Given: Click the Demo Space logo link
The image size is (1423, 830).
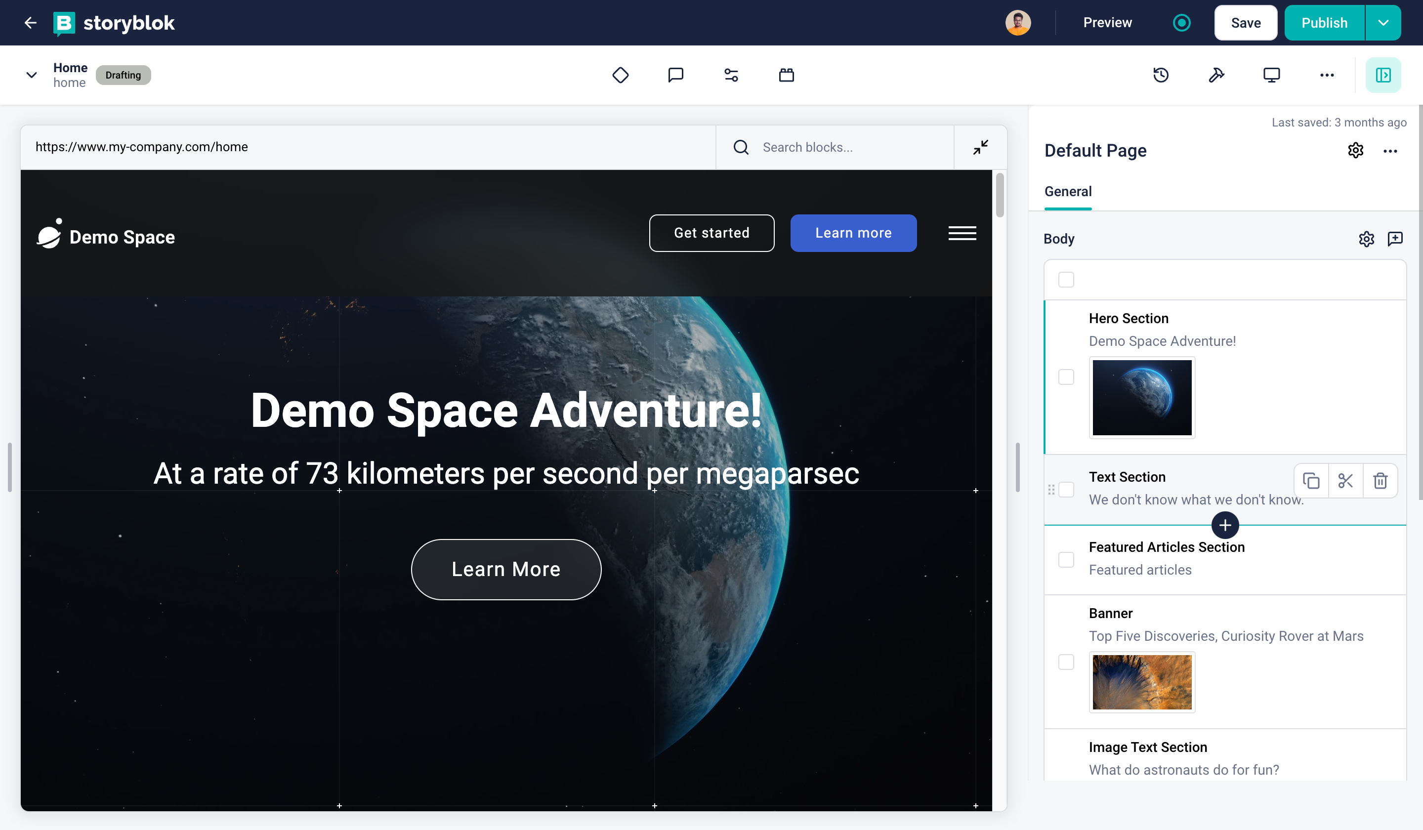Looking at the screenshot, I should [x=106, y=234].
